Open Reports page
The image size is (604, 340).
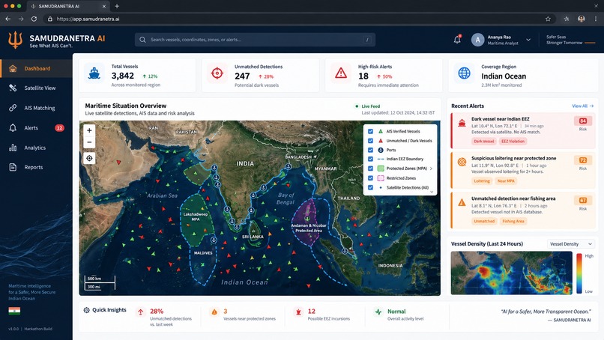pos(36,167)
